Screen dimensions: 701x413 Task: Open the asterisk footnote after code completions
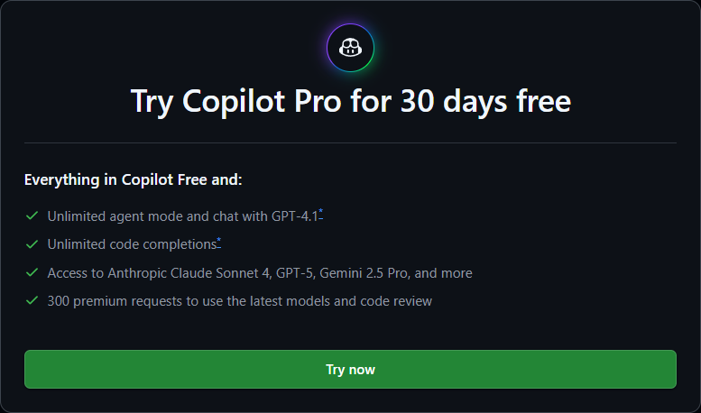(x=218, y=242)
